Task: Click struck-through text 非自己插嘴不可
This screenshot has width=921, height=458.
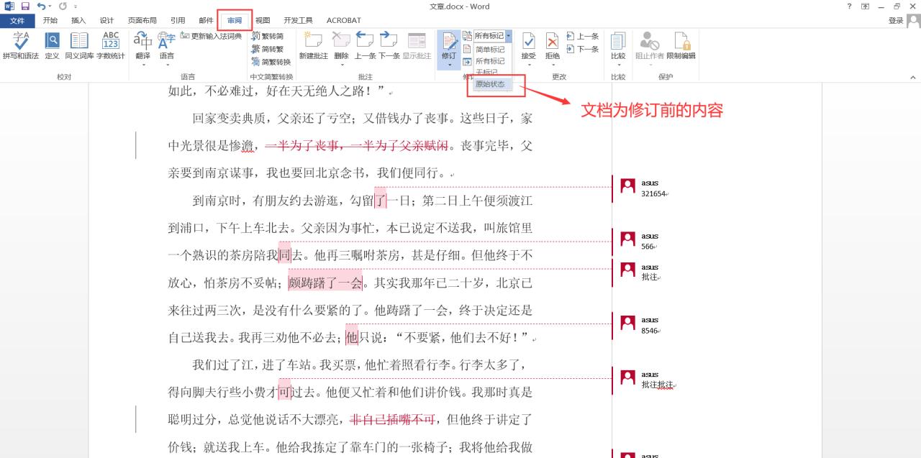Action: [393, 419]
